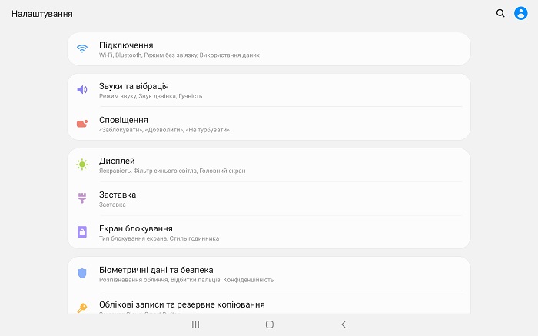Screen dimensions: 538x336
Task: Open Звуки та вібрація settings
Action: [x=269, y=90]
